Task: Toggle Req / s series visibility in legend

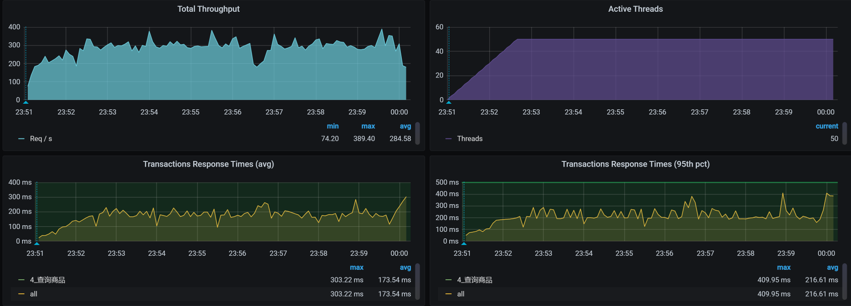Action: [41, 139]
